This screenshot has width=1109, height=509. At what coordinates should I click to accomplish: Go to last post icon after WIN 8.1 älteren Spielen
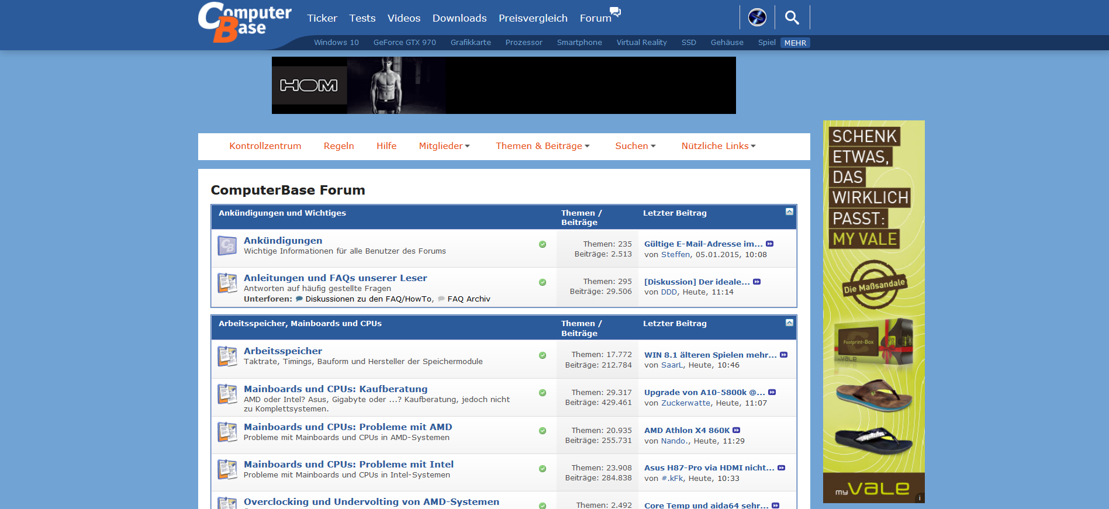(784, 355)
